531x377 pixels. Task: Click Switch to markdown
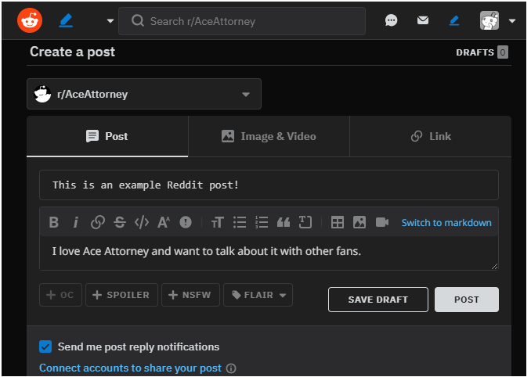[x=446, y=223]
